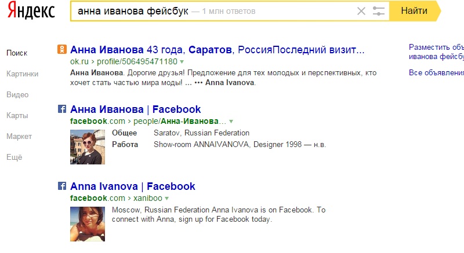The width and height of the screenshot is (464, 253).
Task: Open Анна Иванова | Facebook result
Action: click(x=136, y=109)
